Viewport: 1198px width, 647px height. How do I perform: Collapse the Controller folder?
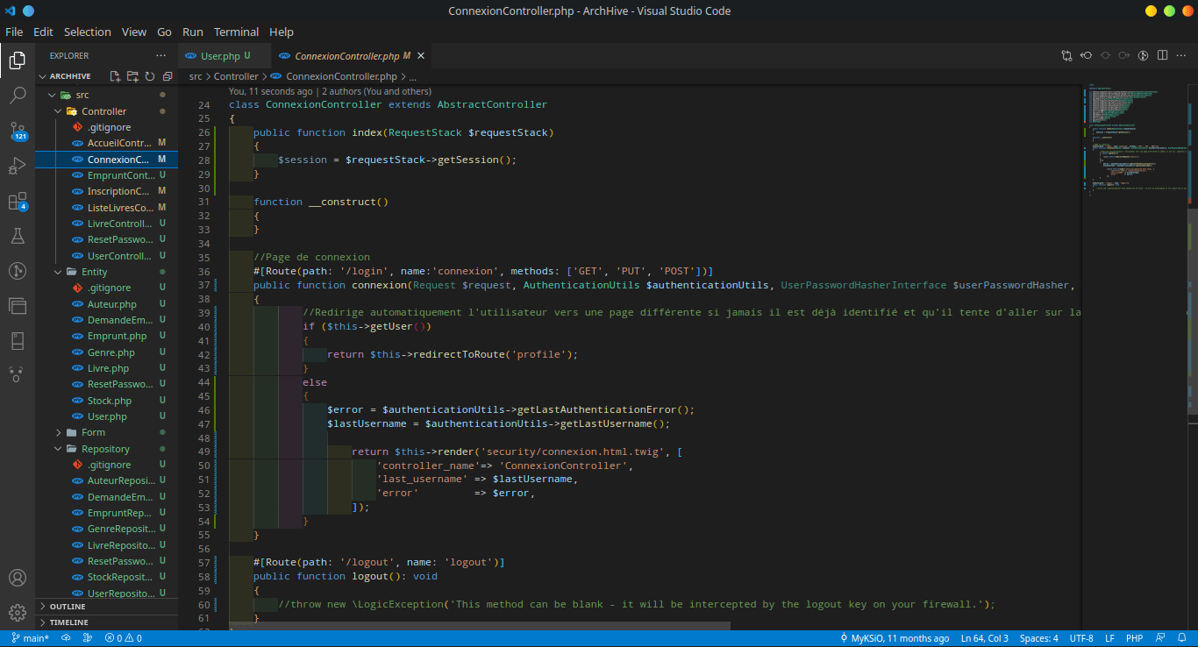coord(103,111)
